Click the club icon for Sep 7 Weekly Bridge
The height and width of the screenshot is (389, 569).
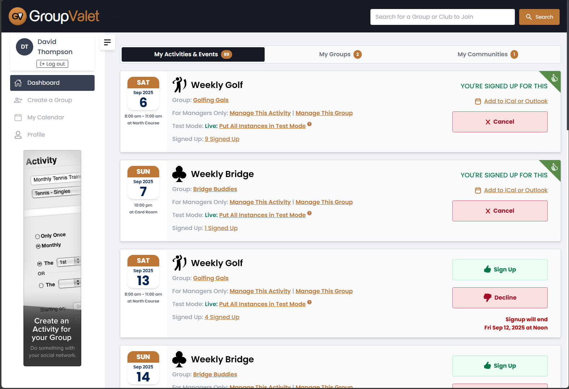pyautogui.click(x=179, y=174)
